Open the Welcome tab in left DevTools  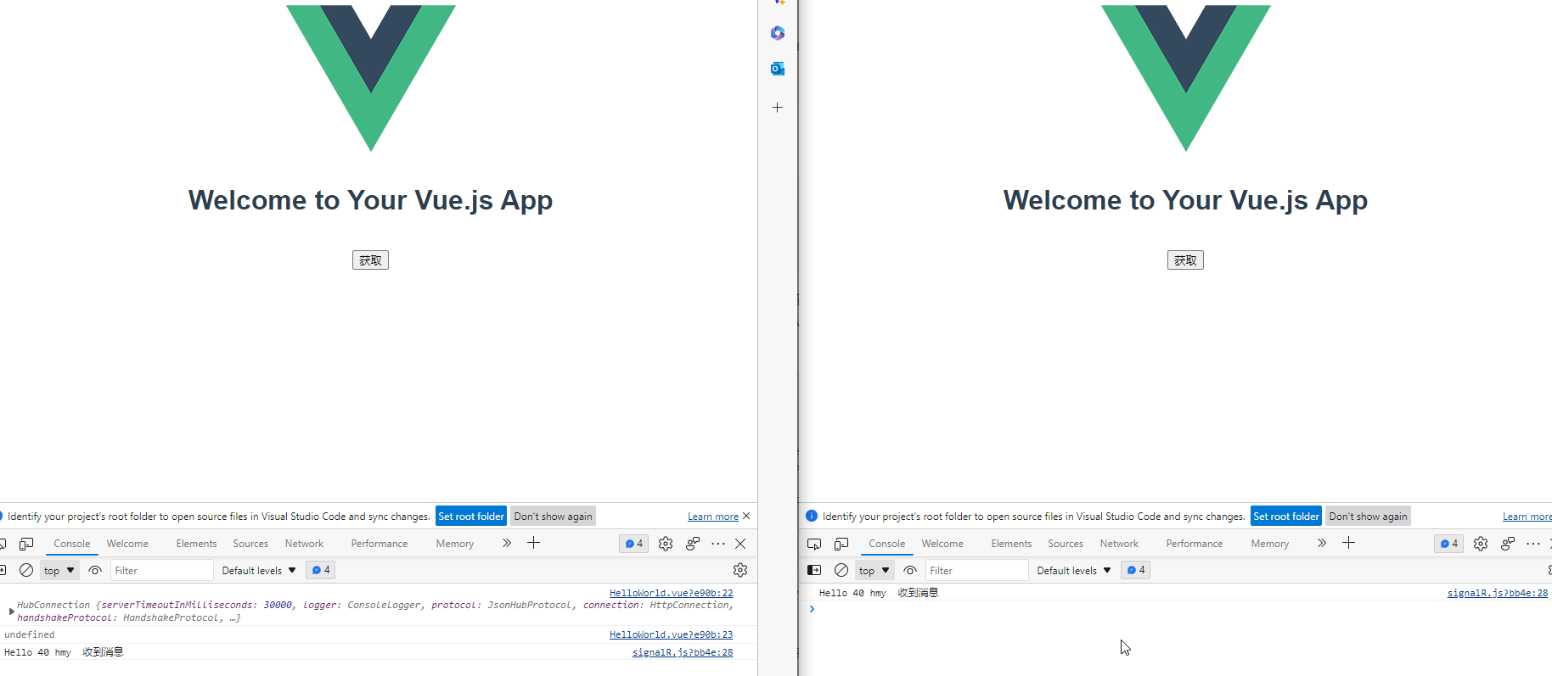(x=127, y=544)
